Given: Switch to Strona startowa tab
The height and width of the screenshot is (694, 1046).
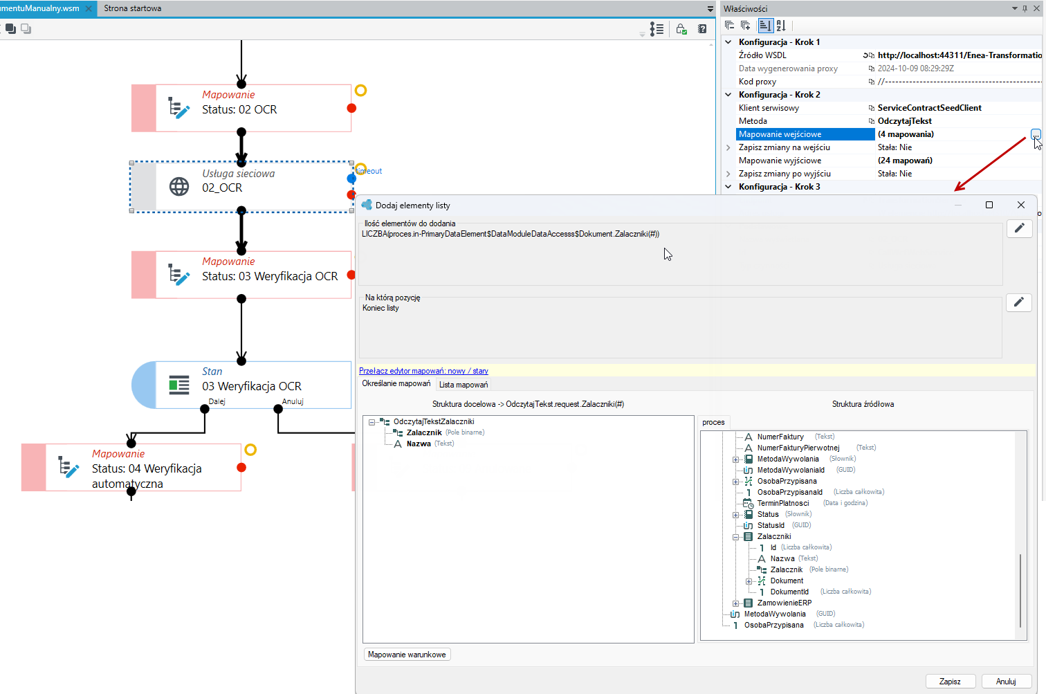Looking at the screenshot, I should [133, 8].
